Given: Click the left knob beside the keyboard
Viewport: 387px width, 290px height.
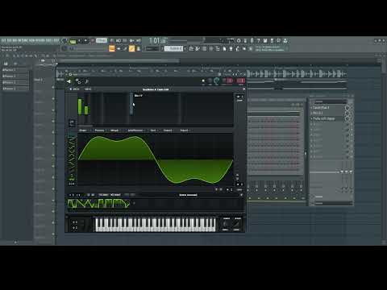Looking at the screenshot, I should (x=226, y=224).
